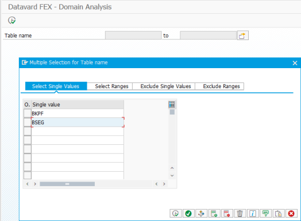Click the 'O.' option column header
301x221 pixels.
(27, 104)
